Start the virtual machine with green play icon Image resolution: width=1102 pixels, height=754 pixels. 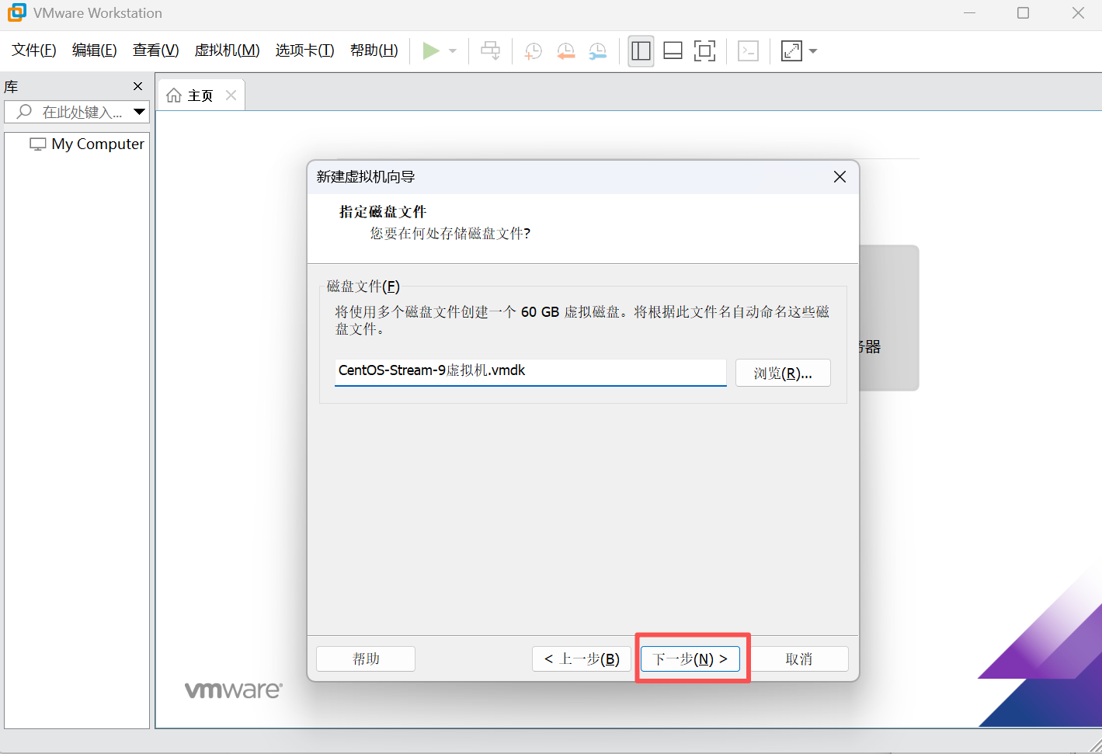click(432, 50)
